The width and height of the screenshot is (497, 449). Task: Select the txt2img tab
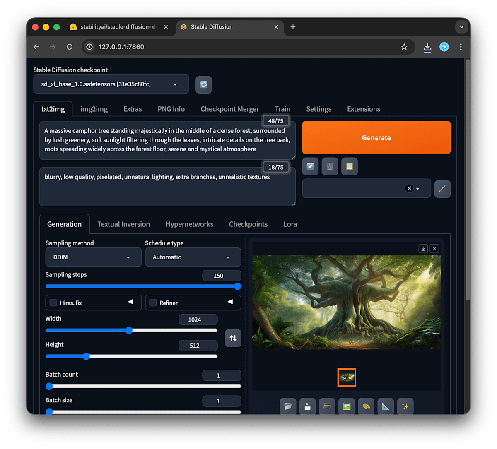click(x=53, y=109)
